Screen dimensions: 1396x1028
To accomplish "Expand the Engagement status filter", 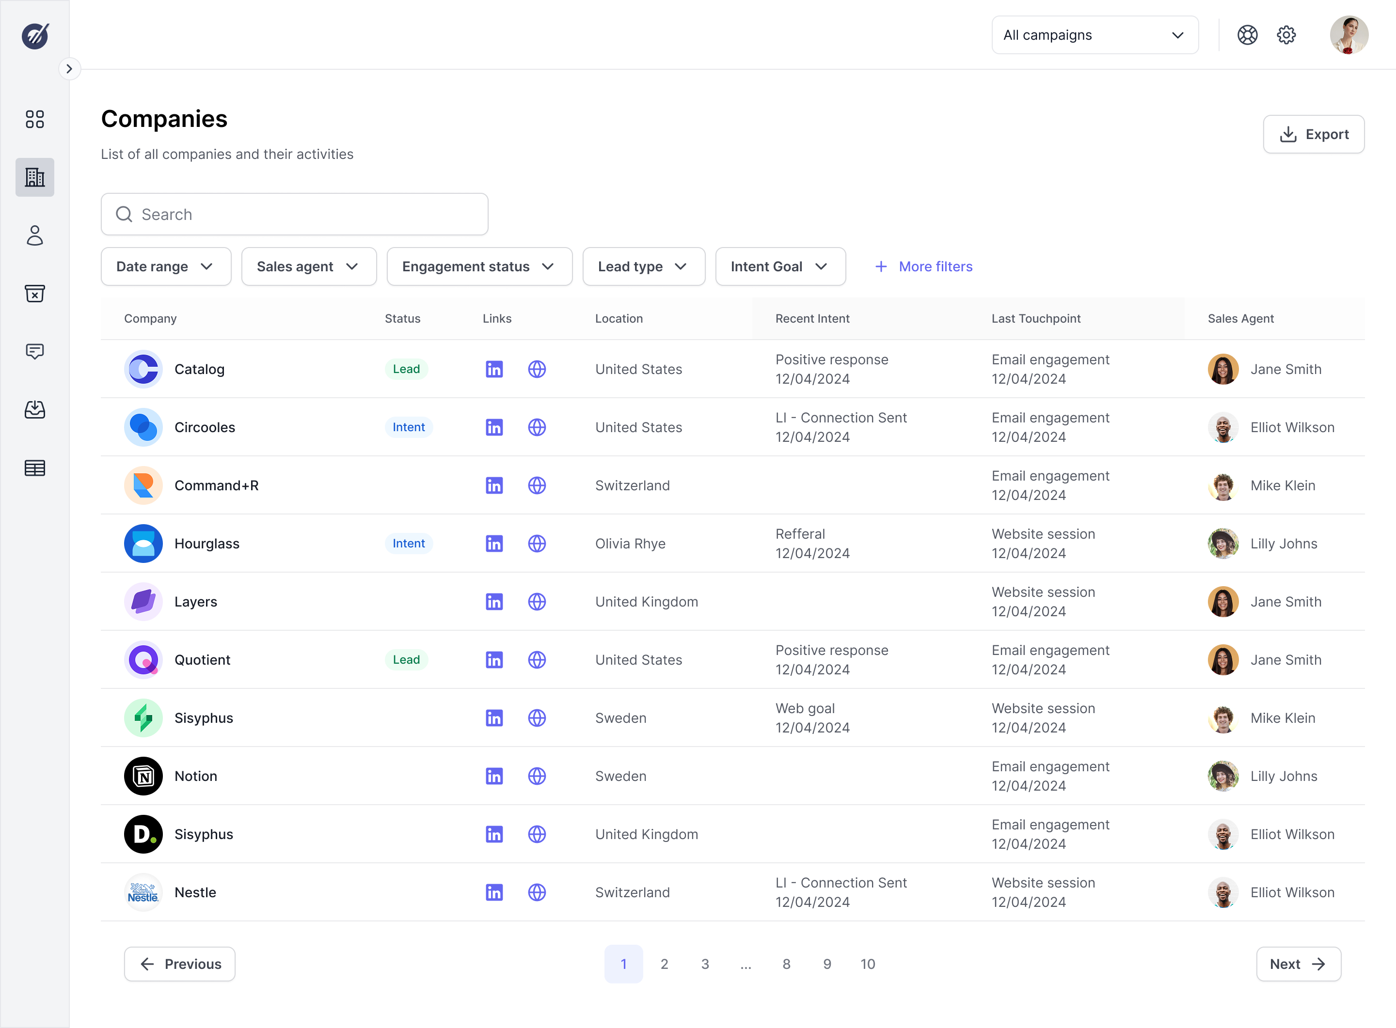I will click(479, 266).
